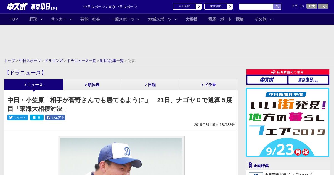
Task: Switch to the 順位表 tab
Action: coord(92,85)
